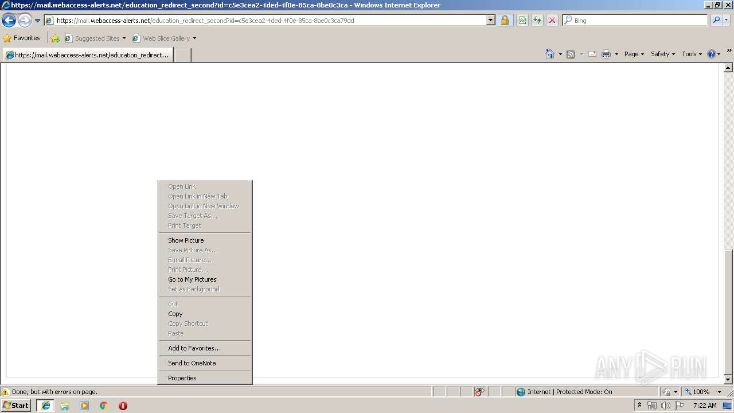734x413 pixels.
Task: Expand the Home icon dropdown arrow
Action: coord(560,54)
